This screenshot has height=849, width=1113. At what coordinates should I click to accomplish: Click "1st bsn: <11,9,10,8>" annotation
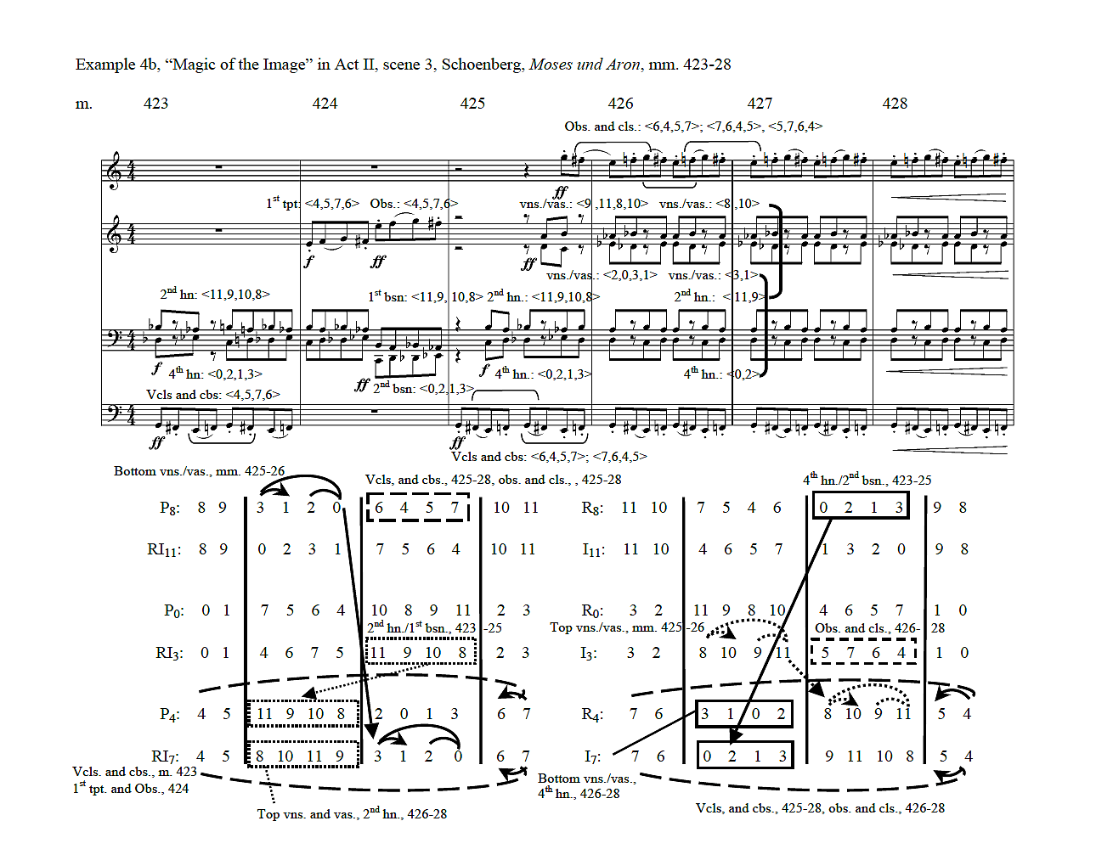pyautogui.click(x=425, y=296)
